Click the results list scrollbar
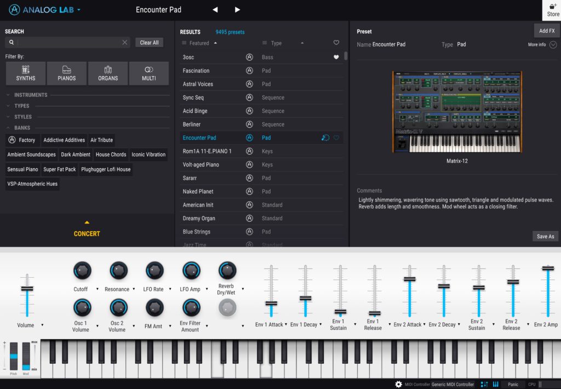Image resolution: width=561 pixels, height=389 pixels. (346, 56)
